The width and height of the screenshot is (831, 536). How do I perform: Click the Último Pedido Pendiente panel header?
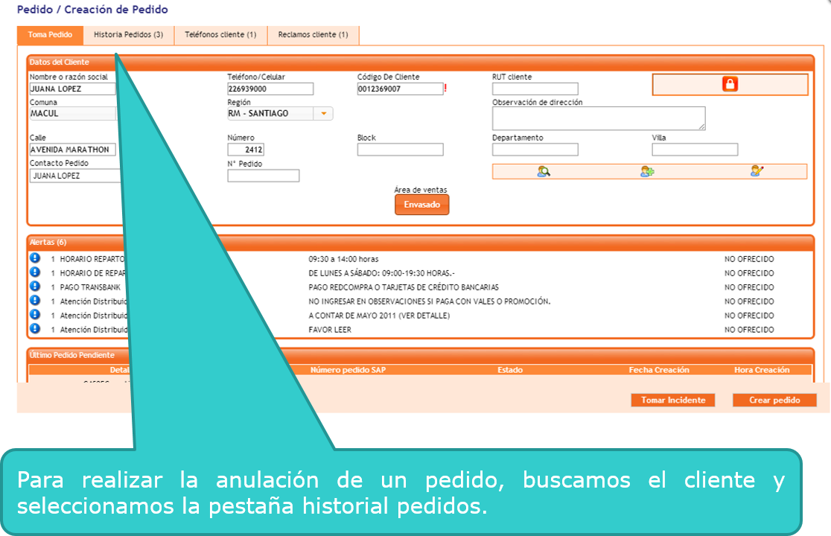click(x=421, y=355)
